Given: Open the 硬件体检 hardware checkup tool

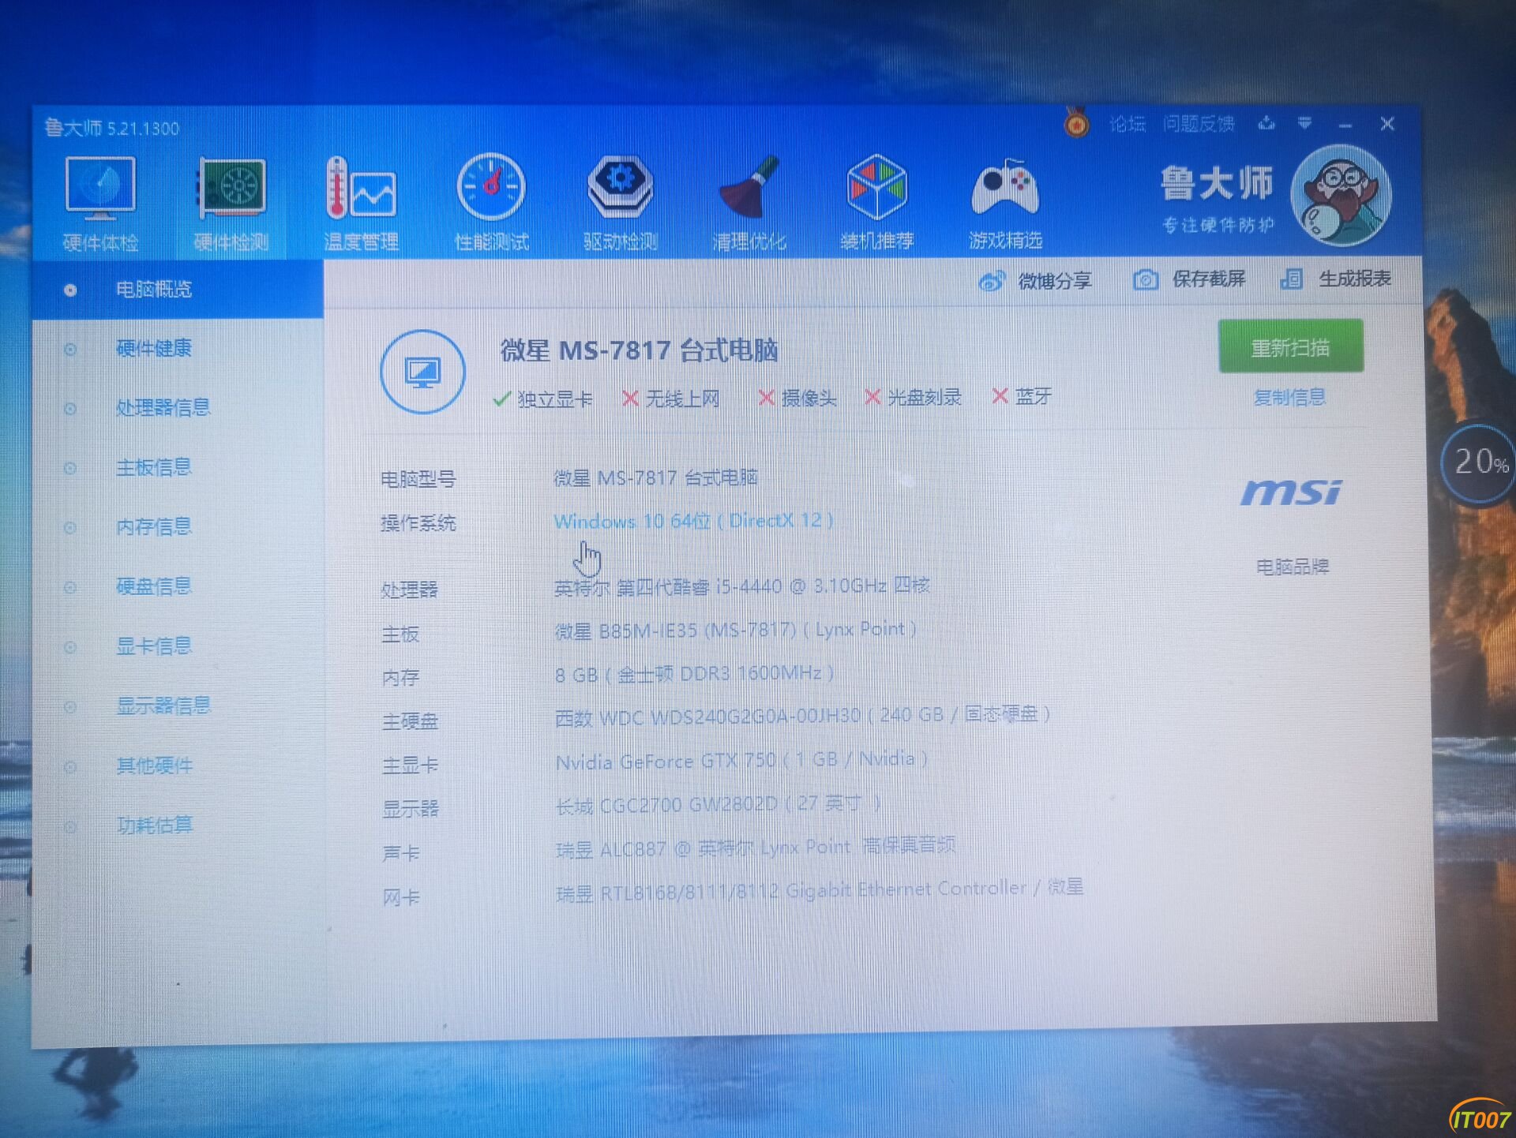Looking at the screenshot, I should [100, 204].
